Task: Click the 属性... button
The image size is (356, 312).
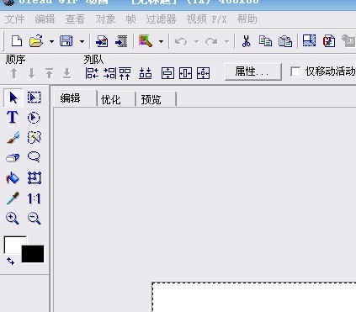Action: pos(253,71)
